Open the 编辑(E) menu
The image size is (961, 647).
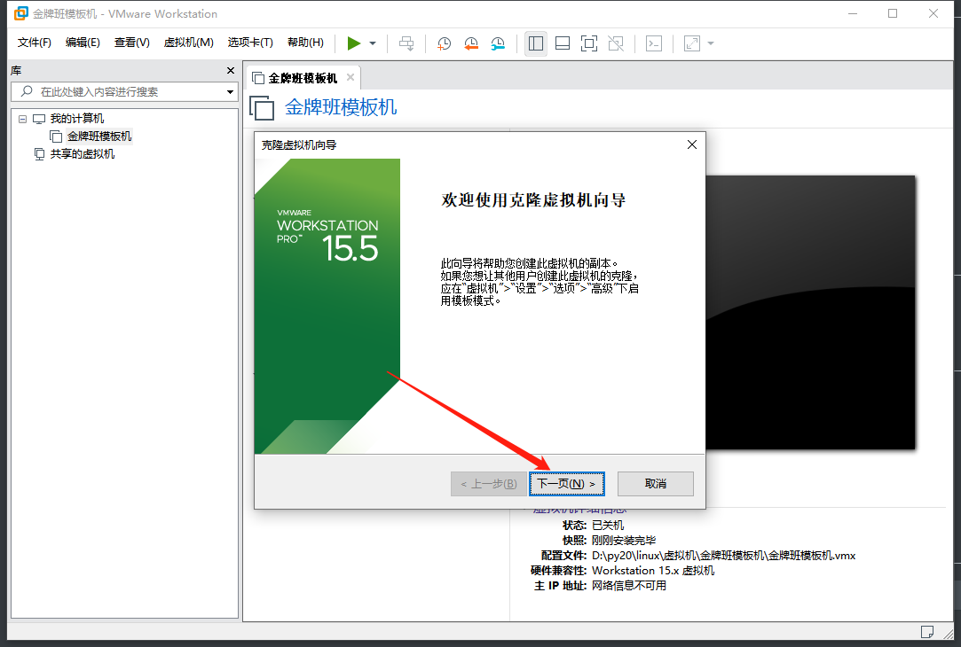click(83, 43)
